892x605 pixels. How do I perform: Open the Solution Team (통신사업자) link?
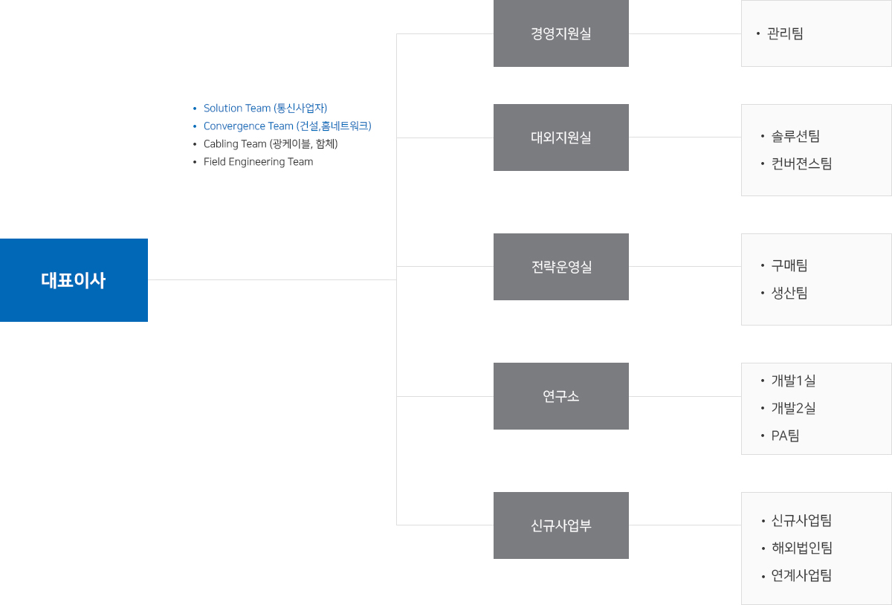pos(265,109)
